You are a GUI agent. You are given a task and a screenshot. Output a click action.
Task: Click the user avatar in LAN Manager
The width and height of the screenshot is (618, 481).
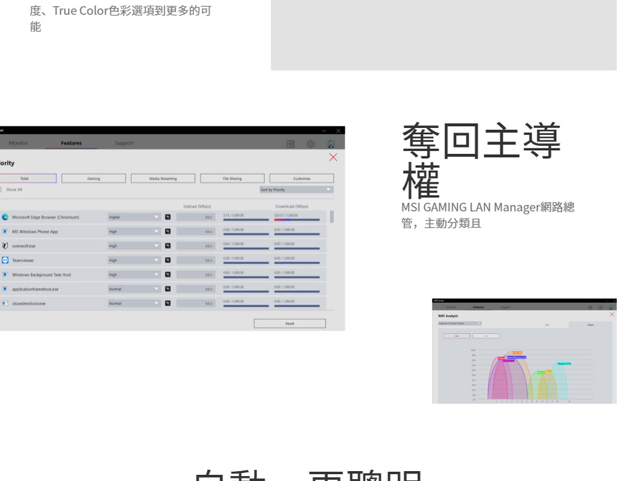tap(331, 144)
